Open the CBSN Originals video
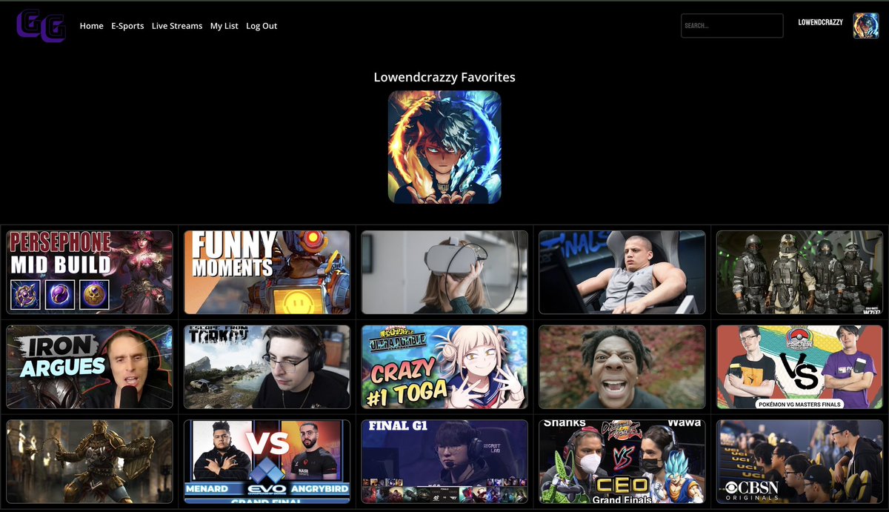 pos(800,462)
